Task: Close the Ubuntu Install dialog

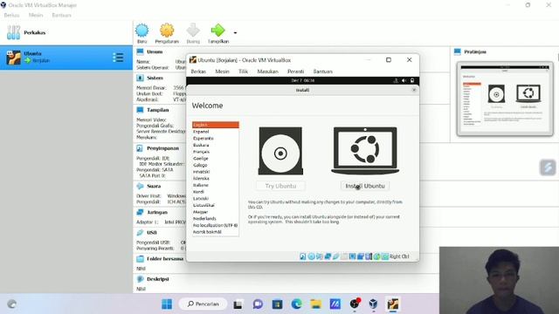Action: pos(414,90)
